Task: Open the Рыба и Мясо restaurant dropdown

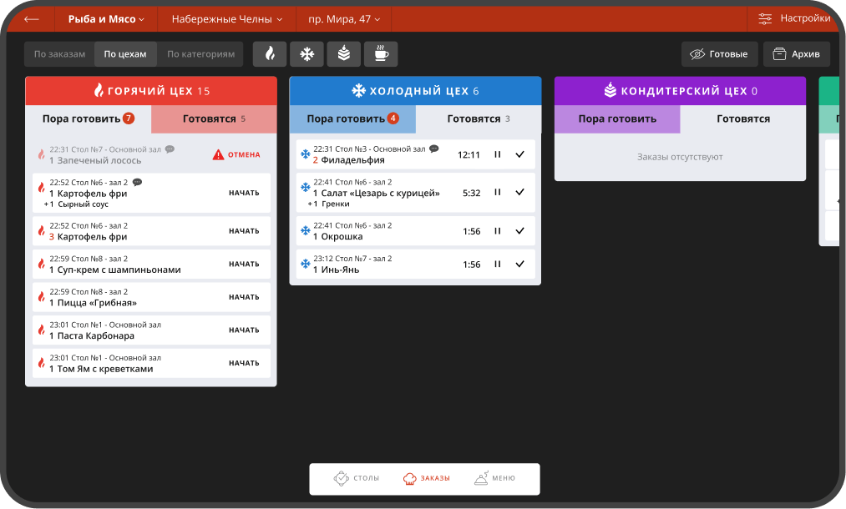Action: click(106, 19)
